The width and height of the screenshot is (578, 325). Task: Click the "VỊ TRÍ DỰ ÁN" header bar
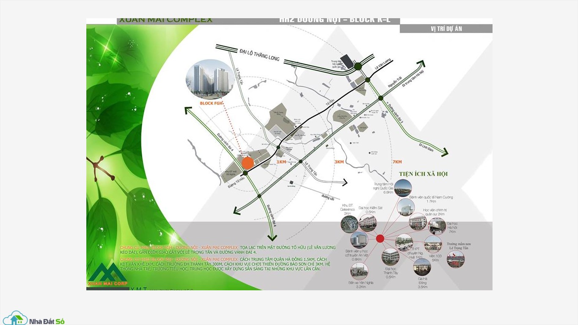pyautogui.click(x=446, y=29)
